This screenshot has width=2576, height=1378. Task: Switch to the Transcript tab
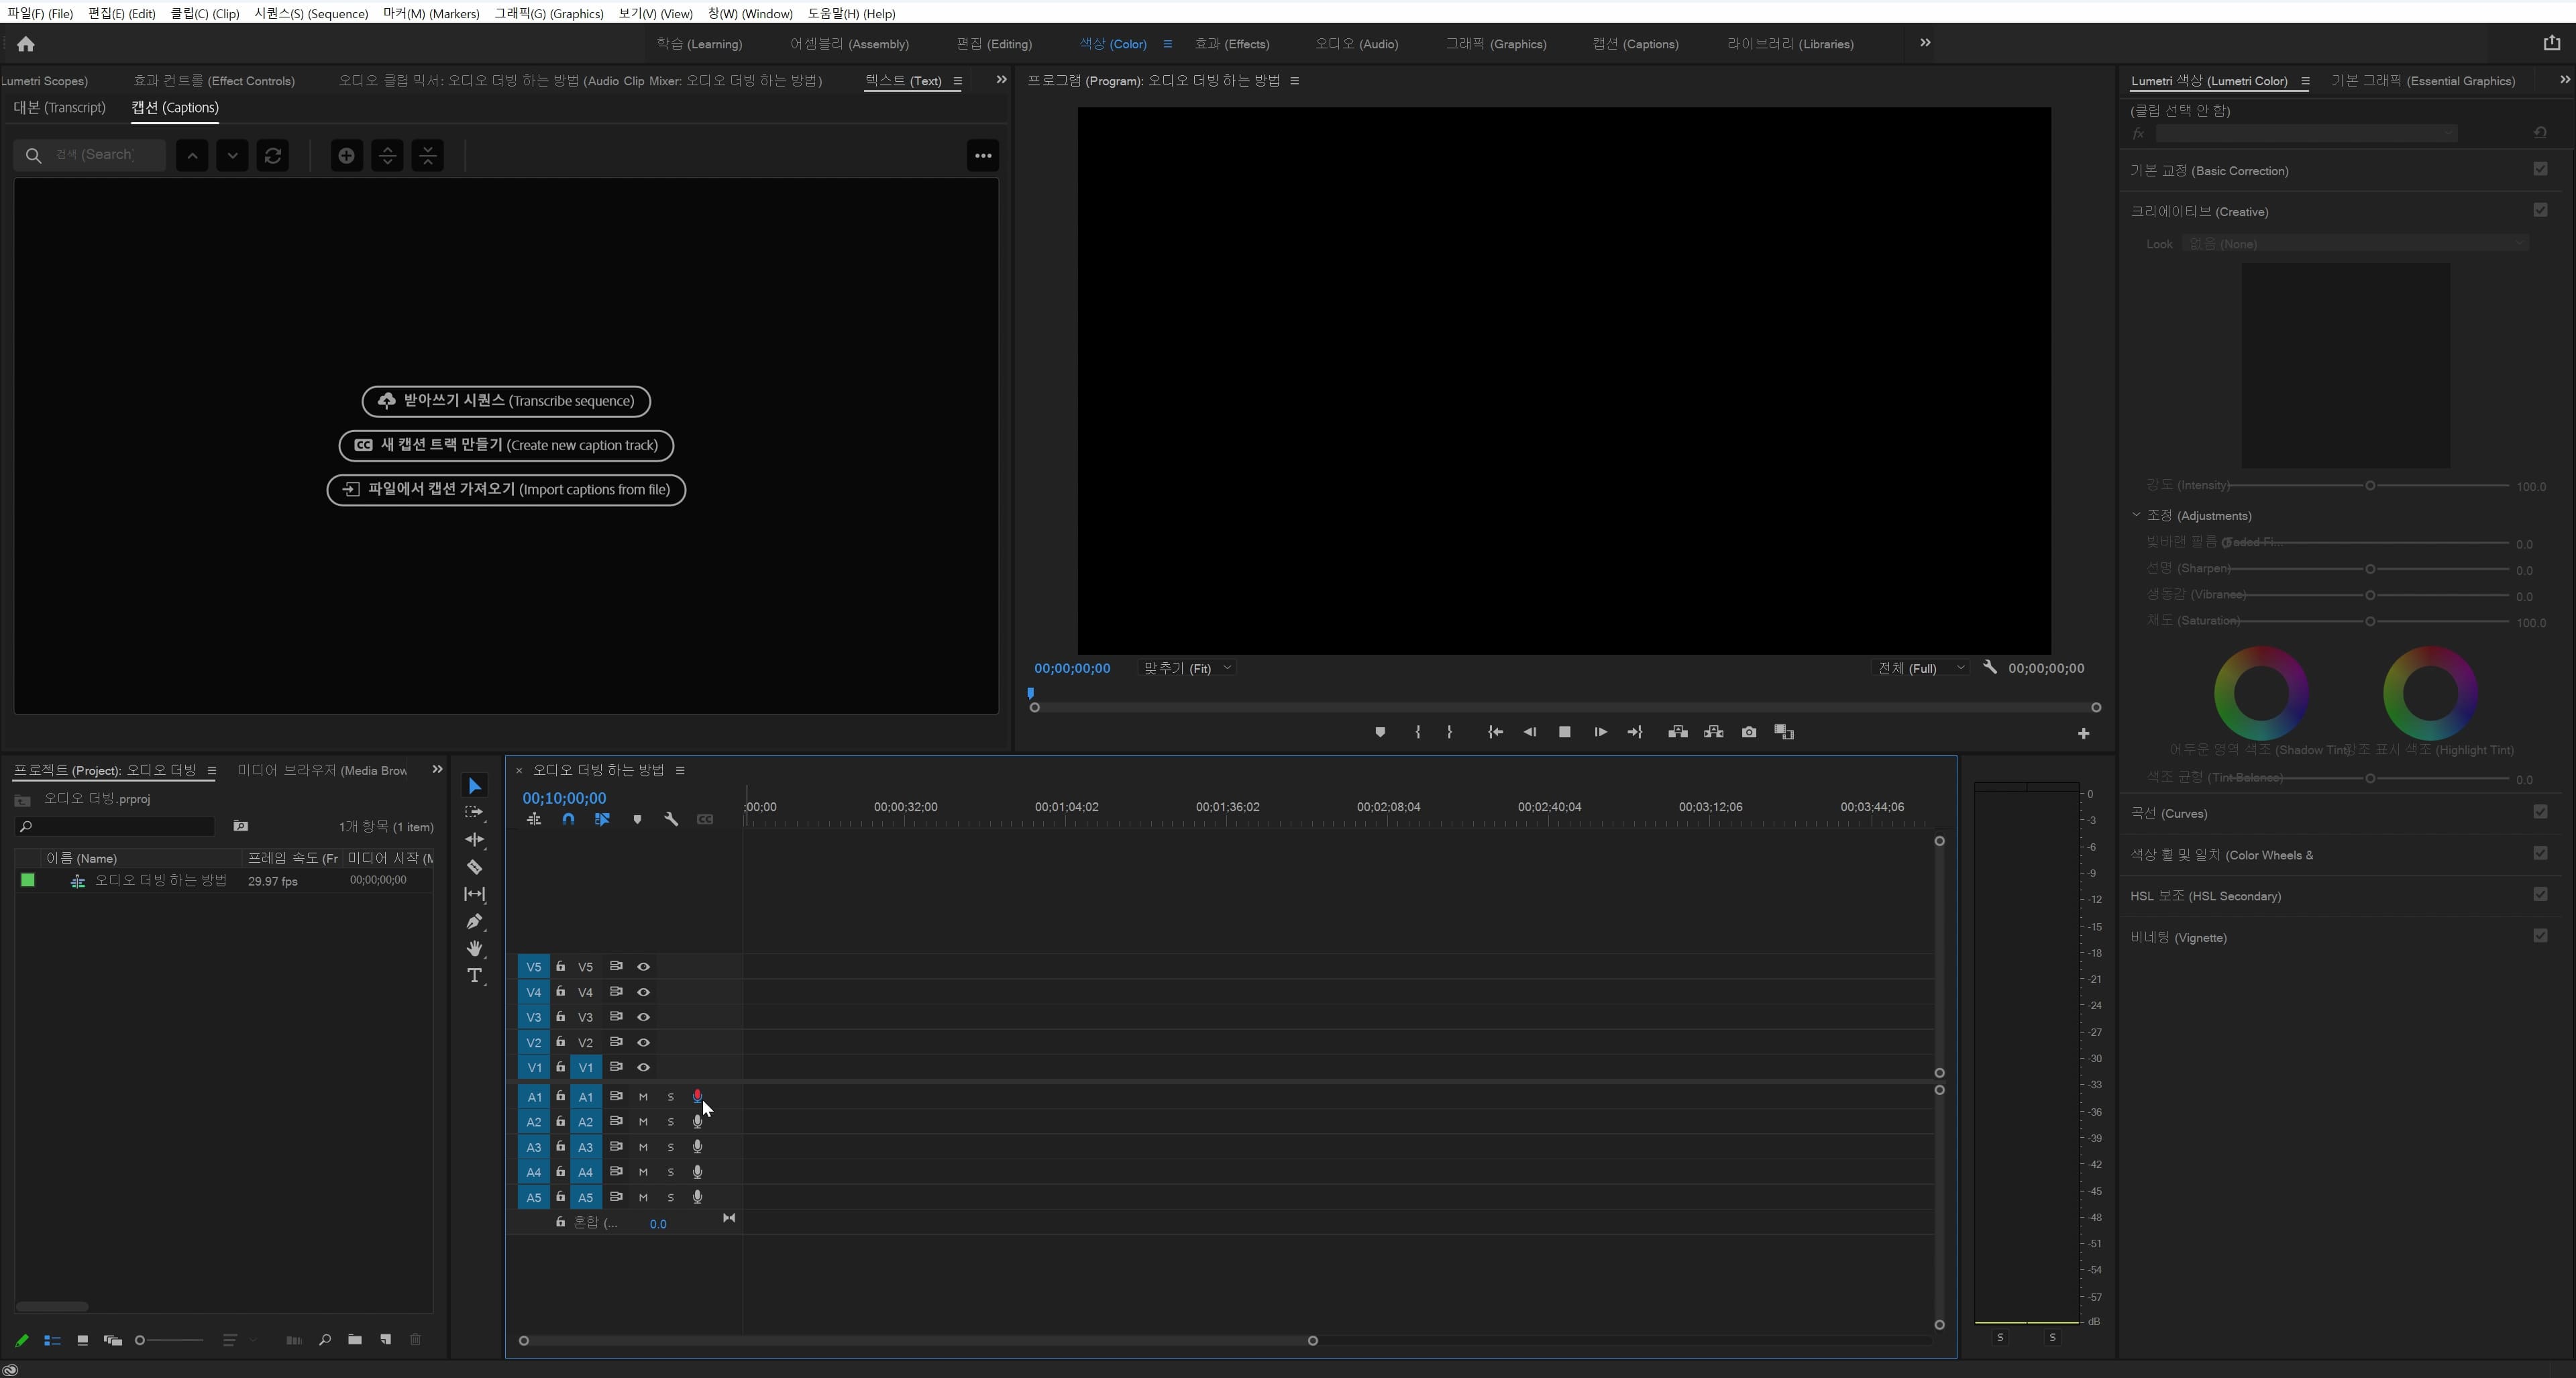(59, 108)
